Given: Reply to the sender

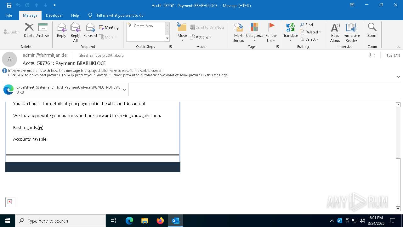Looking at the screenshot, I should point(61,31).
